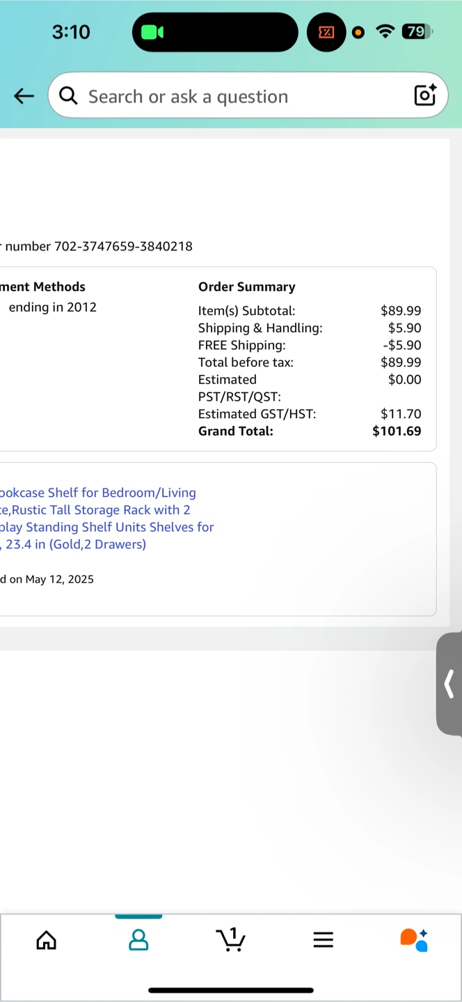Expand the side panel chevron handle
This screenshot has height=1002, width=462.
point(449,683)
